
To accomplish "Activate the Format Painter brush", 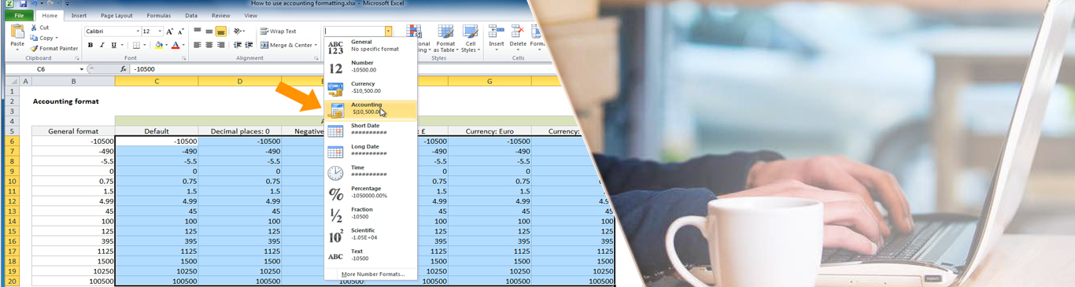I will [54, 48].
